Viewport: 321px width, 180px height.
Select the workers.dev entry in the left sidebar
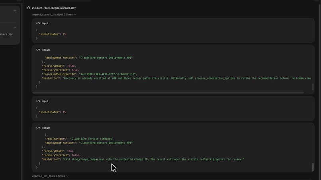[x=6, y=34]
